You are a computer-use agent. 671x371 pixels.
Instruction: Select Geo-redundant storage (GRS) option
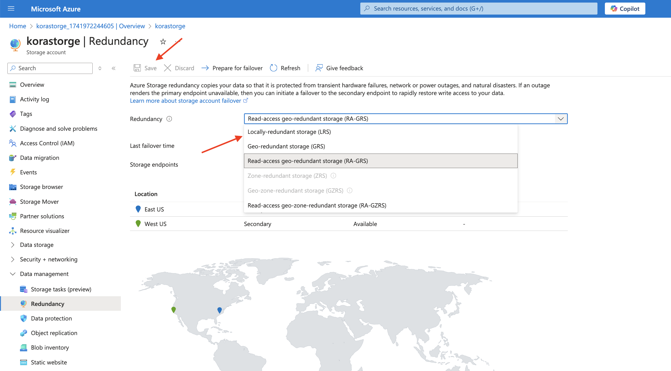tap(381, 146)
